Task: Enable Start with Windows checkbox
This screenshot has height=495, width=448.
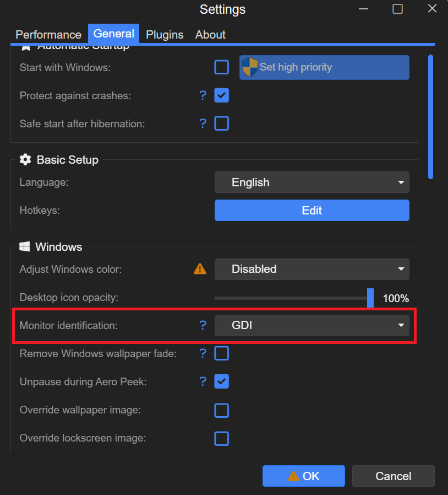Action: pyautogui.click(x=221, y=67)
